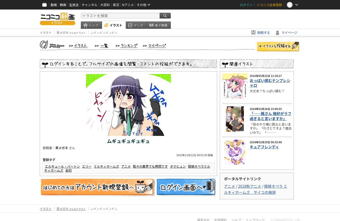The height and width of the screenshot is (221, 340).
Task: Click the Niconico Seiga logo
Action: 57,19
